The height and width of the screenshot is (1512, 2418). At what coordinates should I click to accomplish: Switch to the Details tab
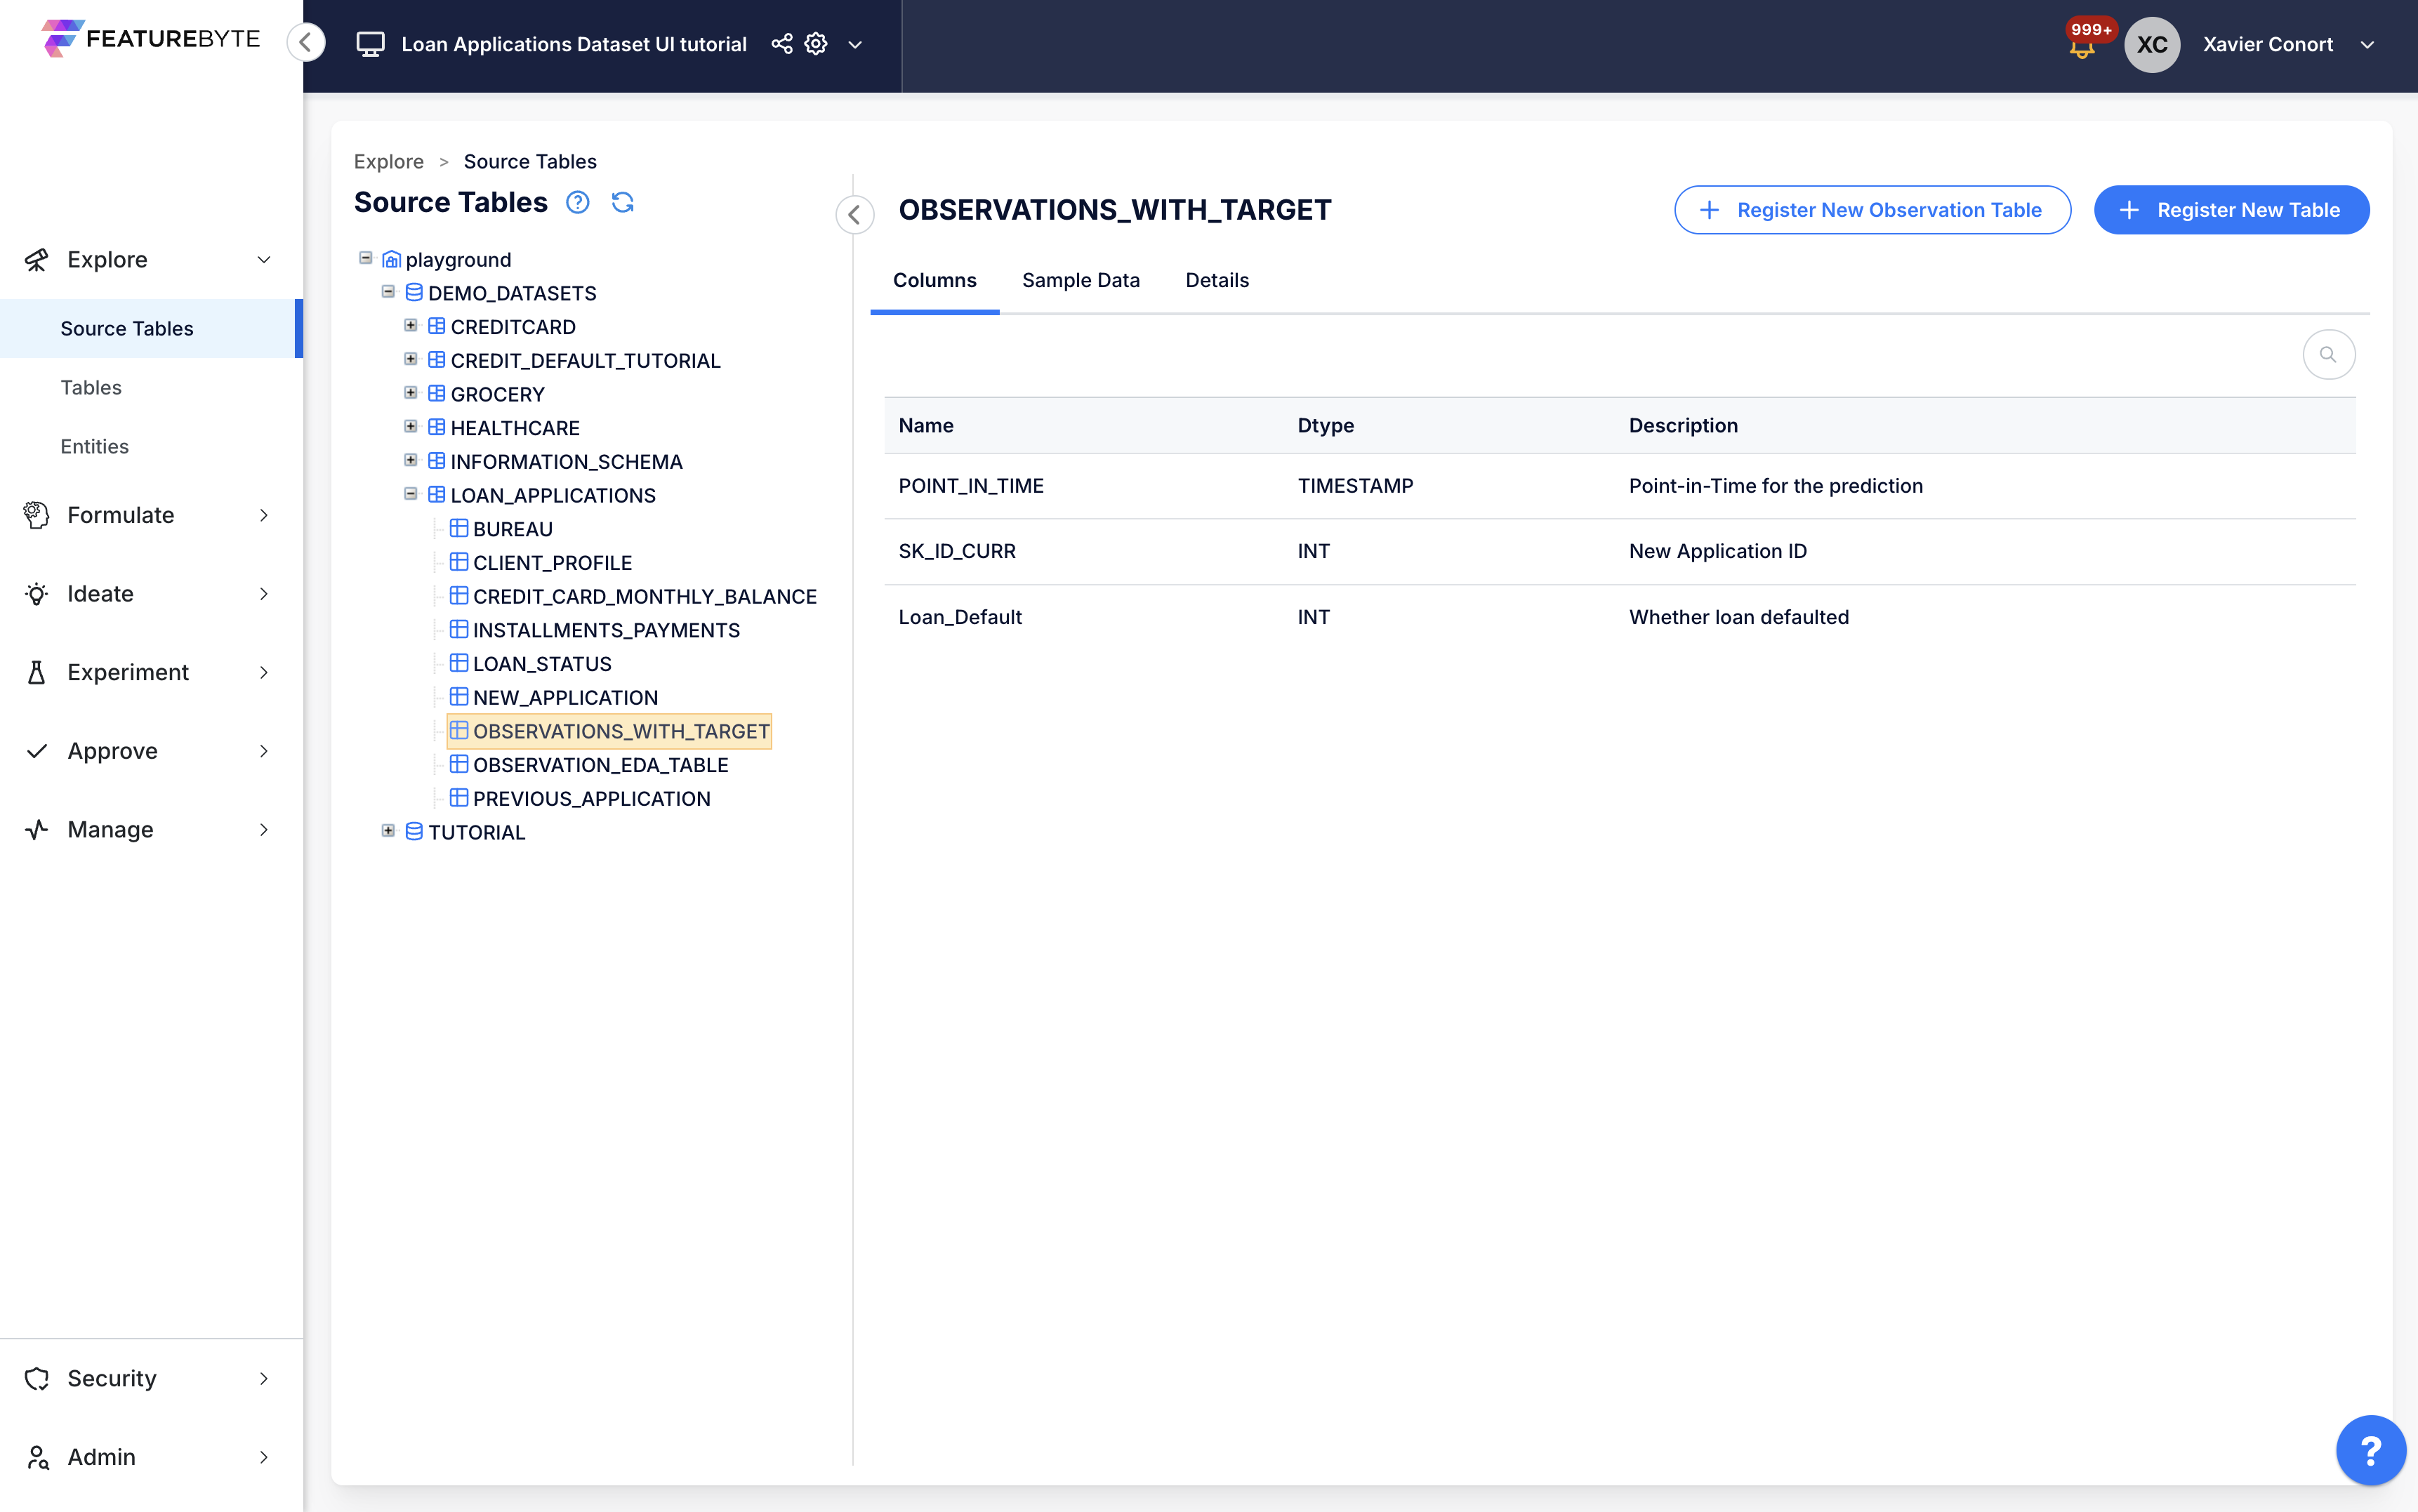click(1217, 280)
